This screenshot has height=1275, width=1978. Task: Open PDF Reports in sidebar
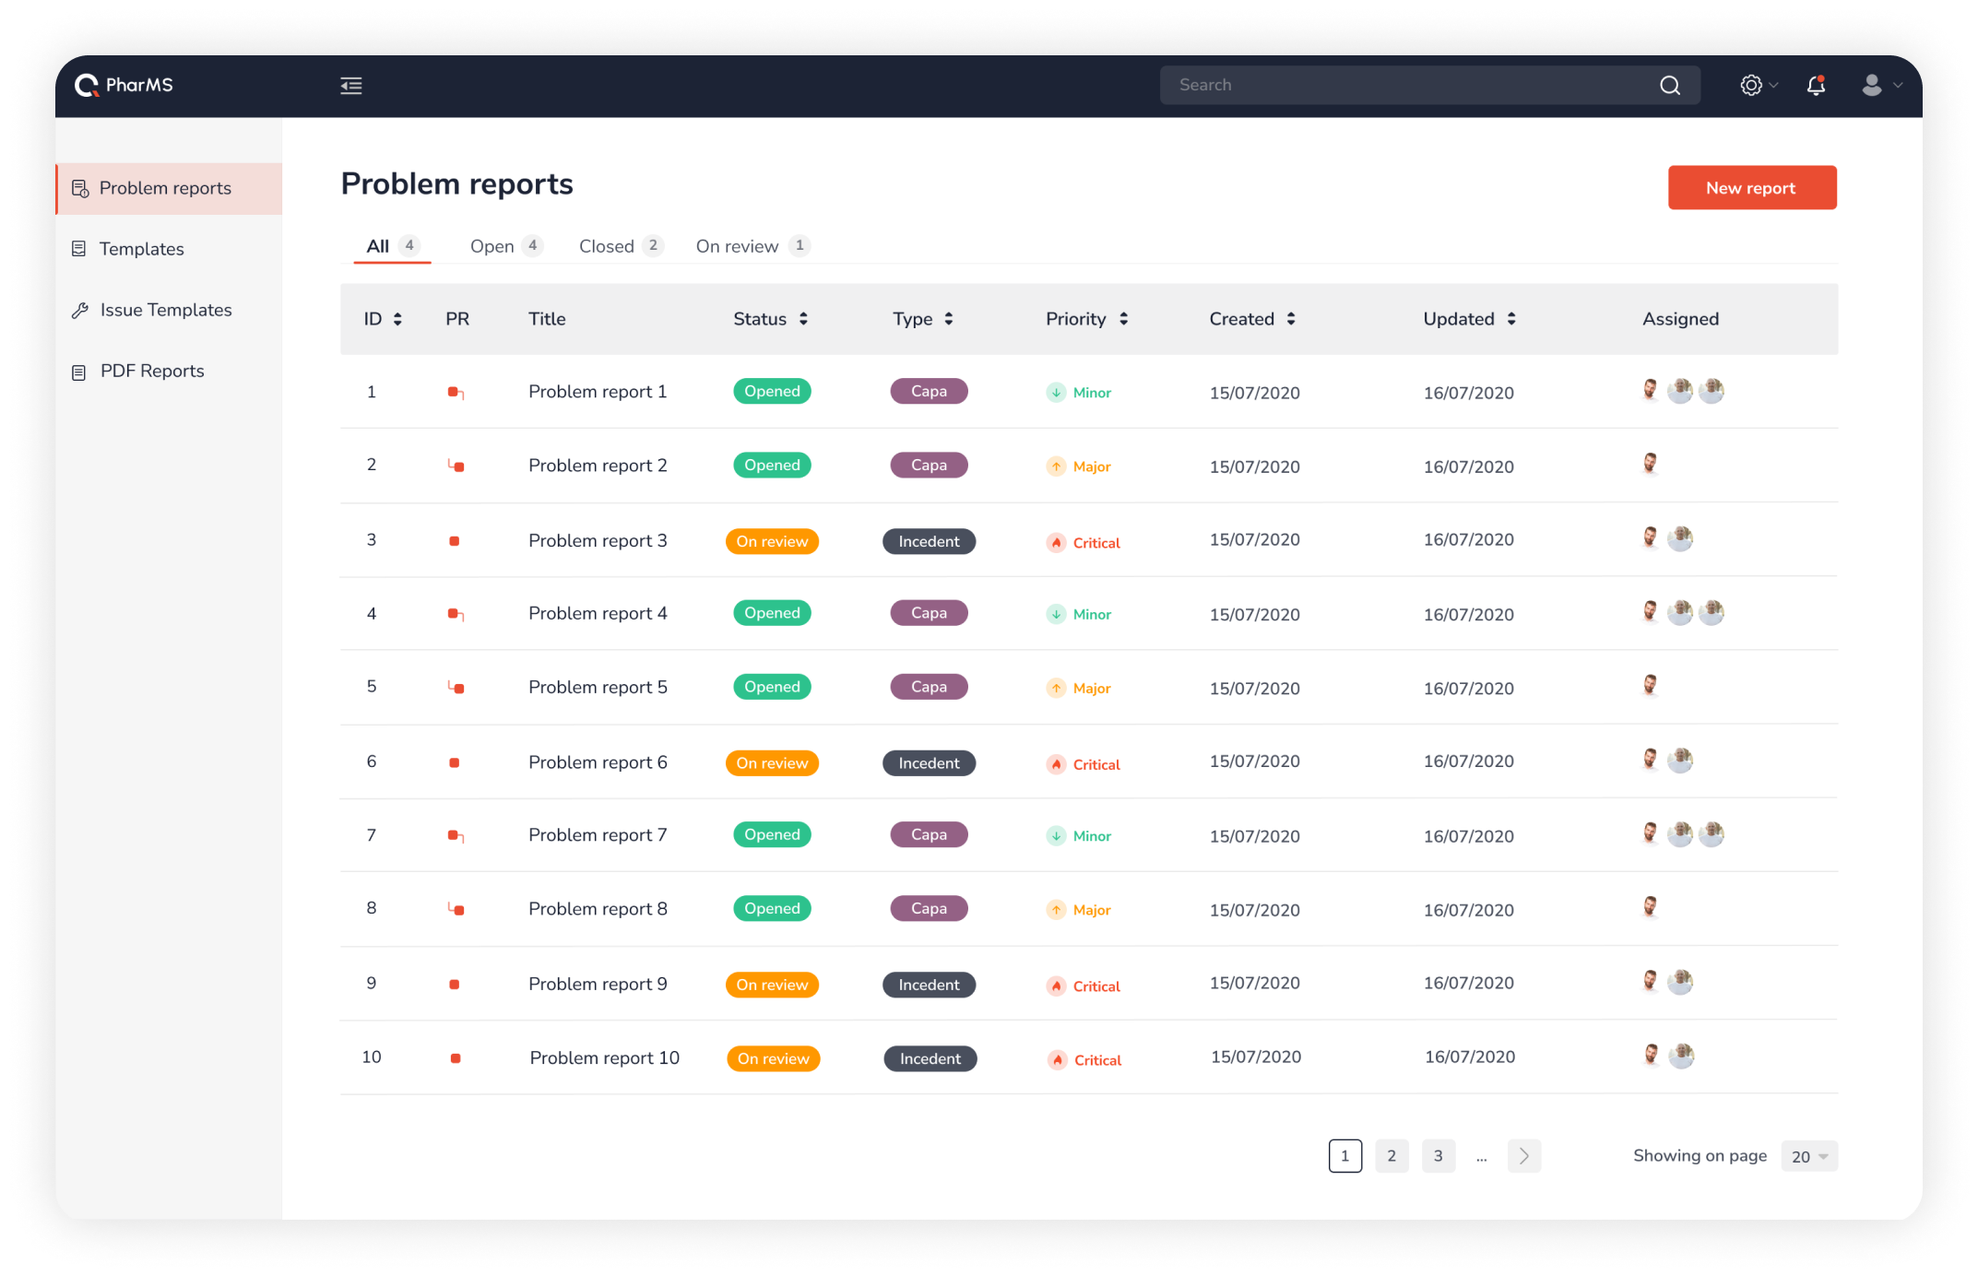[x=152, y=372]
